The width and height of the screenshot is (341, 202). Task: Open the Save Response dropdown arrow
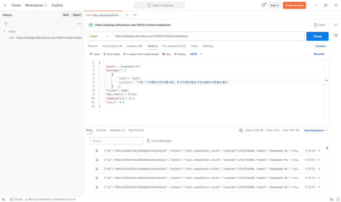coord(326,130)
